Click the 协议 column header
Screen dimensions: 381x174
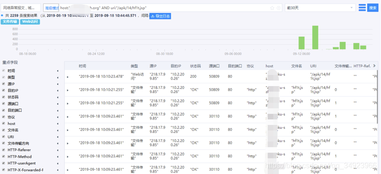click(250, 66)
